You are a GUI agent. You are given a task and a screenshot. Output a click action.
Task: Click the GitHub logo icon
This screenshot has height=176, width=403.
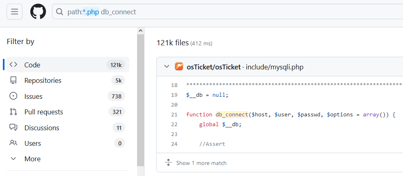(38, 12)
